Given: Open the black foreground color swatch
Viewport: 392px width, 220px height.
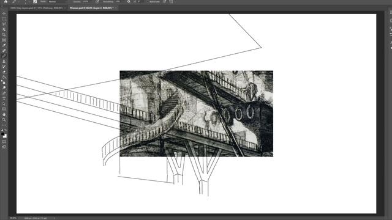Looking at the screenshot, I should tap(2, 134).
